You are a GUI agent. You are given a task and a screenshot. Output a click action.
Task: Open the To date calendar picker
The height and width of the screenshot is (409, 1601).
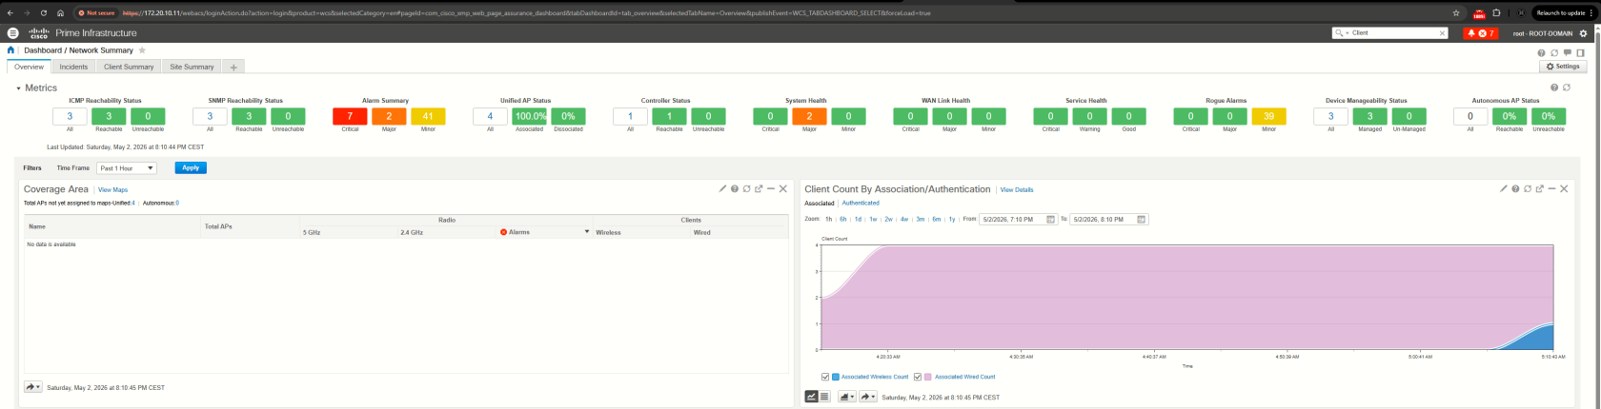pos(1142,219)
